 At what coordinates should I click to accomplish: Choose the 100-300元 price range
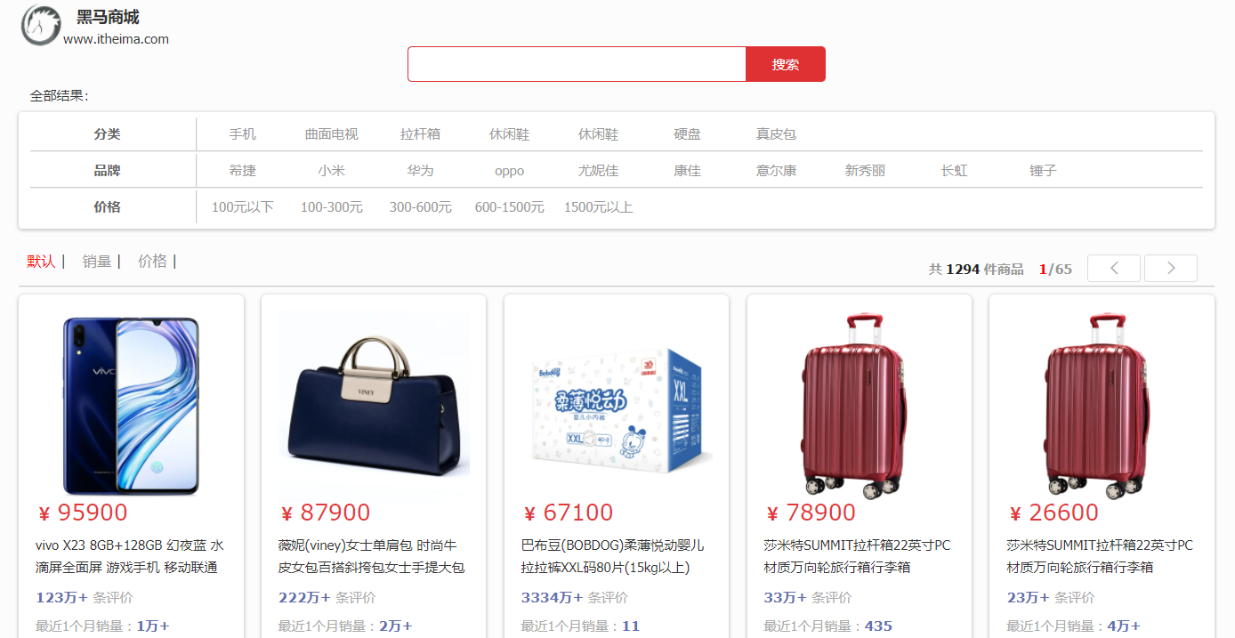pos(332,207)
